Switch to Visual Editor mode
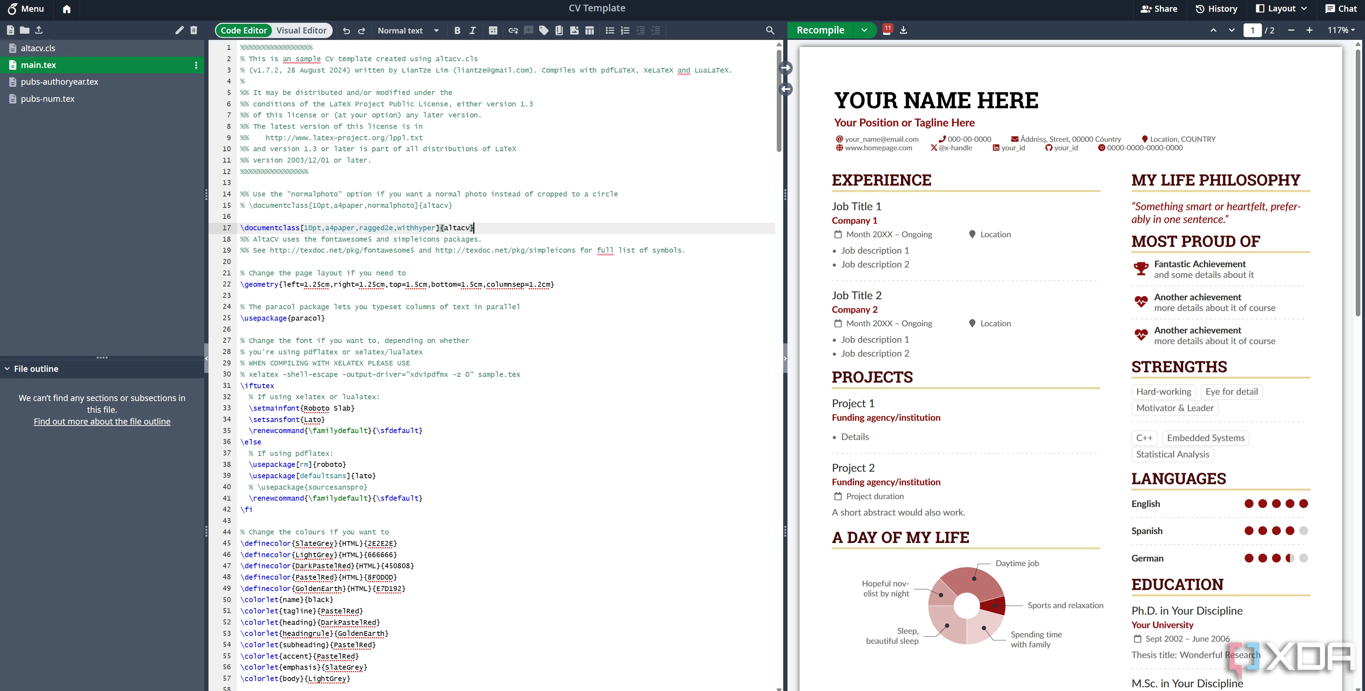This screenshot has height=691, width=1365. (x=301, y=31)
